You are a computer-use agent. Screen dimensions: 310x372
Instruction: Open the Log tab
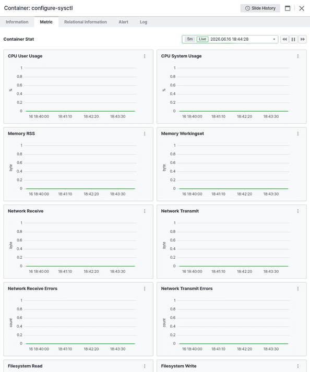point(144,22)
